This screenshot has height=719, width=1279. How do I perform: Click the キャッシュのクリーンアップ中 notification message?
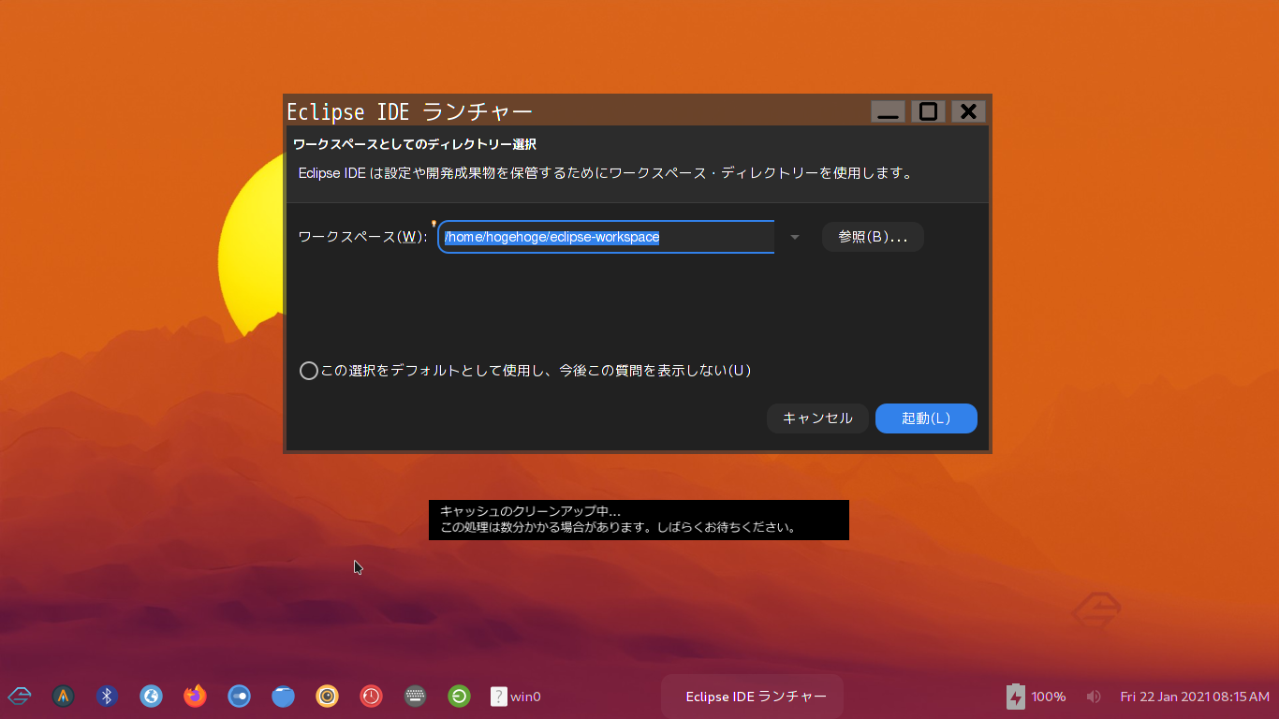coord(639,520)
